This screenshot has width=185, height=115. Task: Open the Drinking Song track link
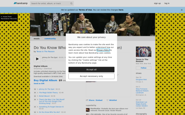(x=52, y=102)
